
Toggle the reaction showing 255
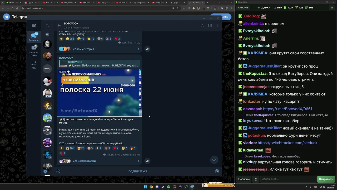coord(70,39)
